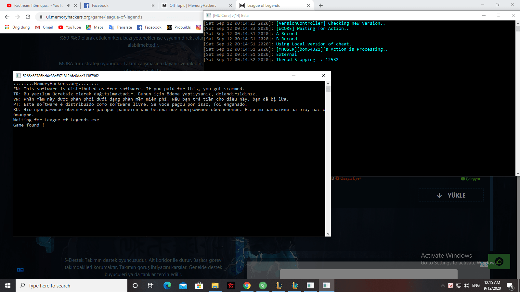
Task: Close the hash-named console window
Action: point(323,76)
